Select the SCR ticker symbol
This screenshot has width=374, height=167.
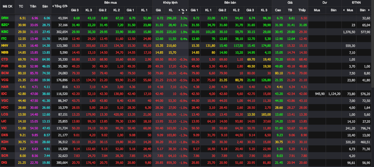tap(4, 156)
